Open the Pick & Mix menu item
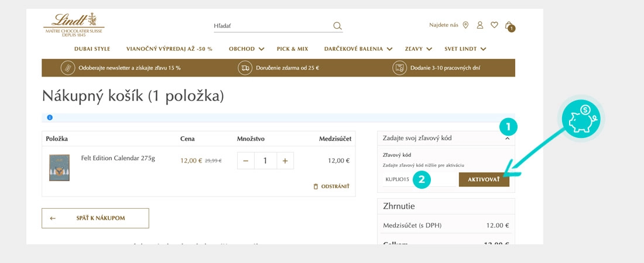 click(292, 49)
